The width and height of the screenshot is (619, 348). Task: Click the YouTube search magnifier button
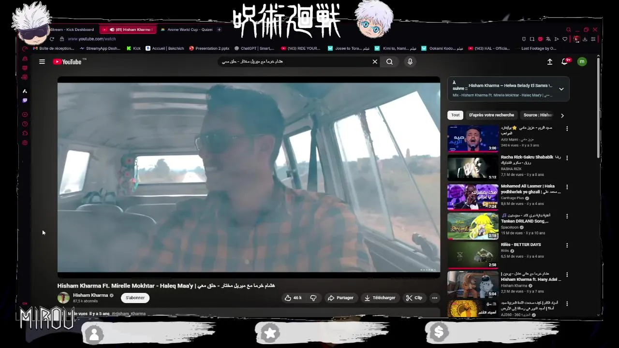pyautogui.click(x=389, y=62)
